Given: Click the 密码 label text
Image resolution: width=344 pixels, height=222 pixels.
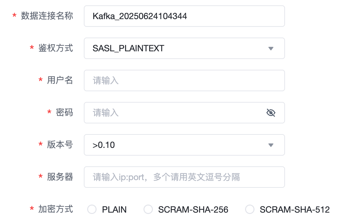Looking at the screenshot, I should coord(64,112).
